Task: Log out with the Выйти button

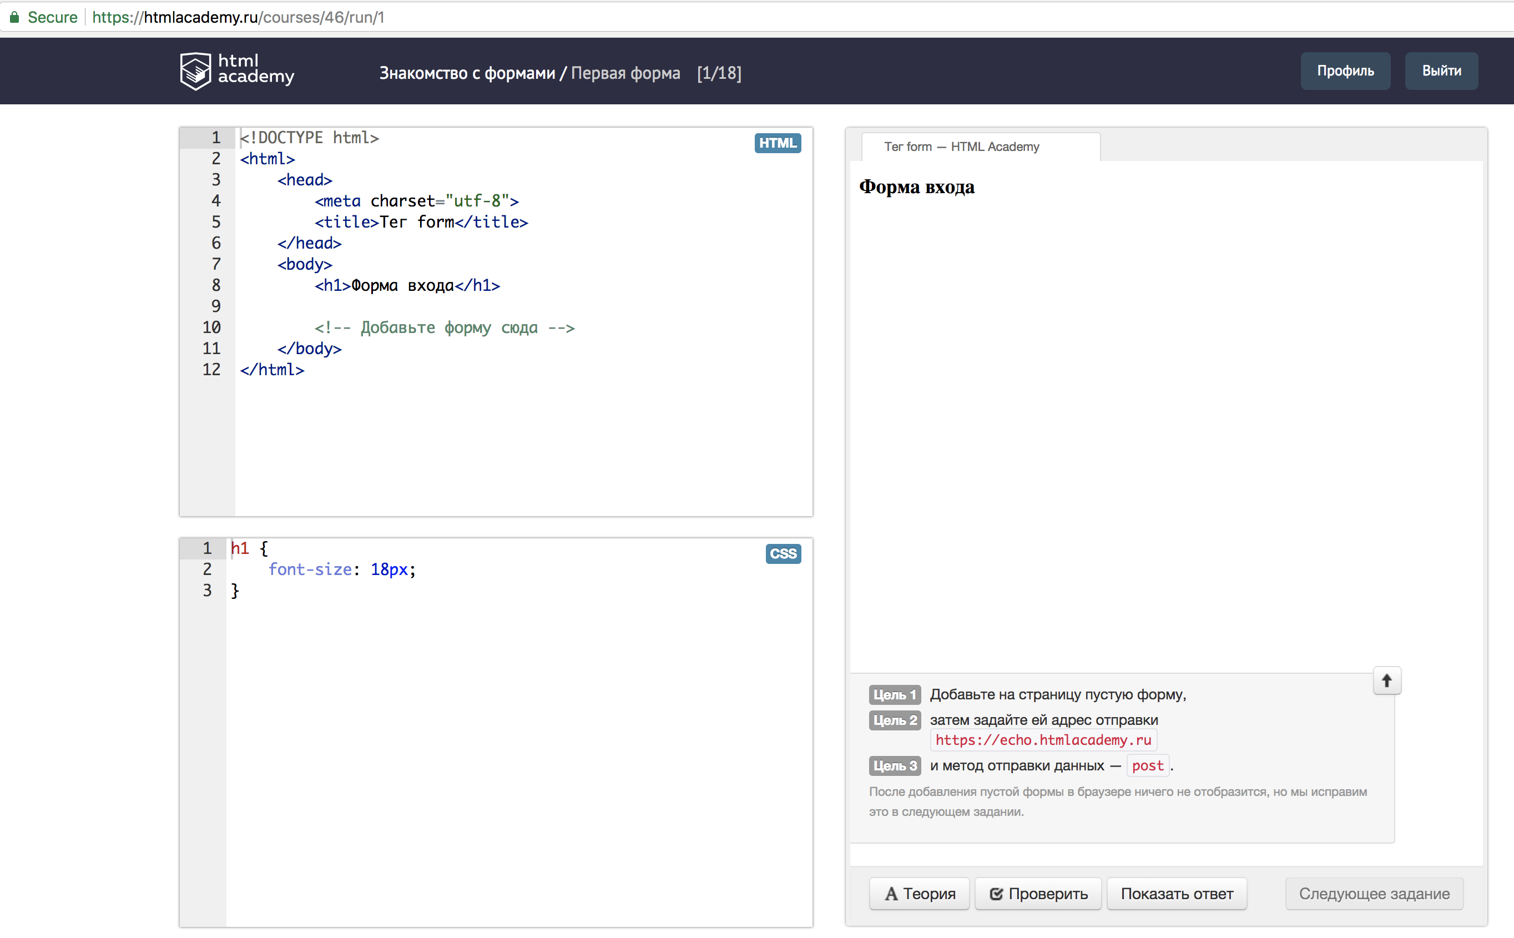Action: coord(1441,70)
